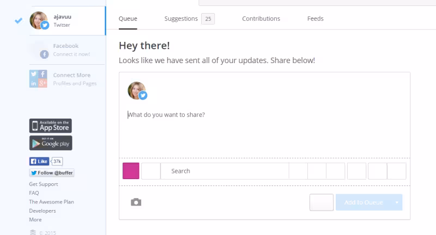The width and height of the screenshot is (436, 235).
Task: Open the FAQ link
Action: pos(34,193)
